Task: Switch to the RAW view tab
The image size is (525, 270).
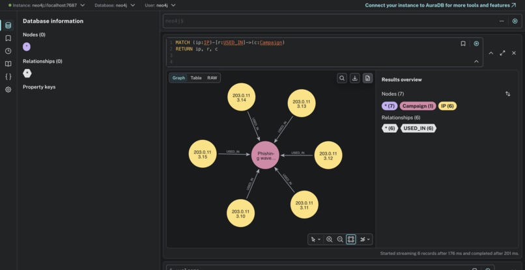Action: tap(212, 78)
